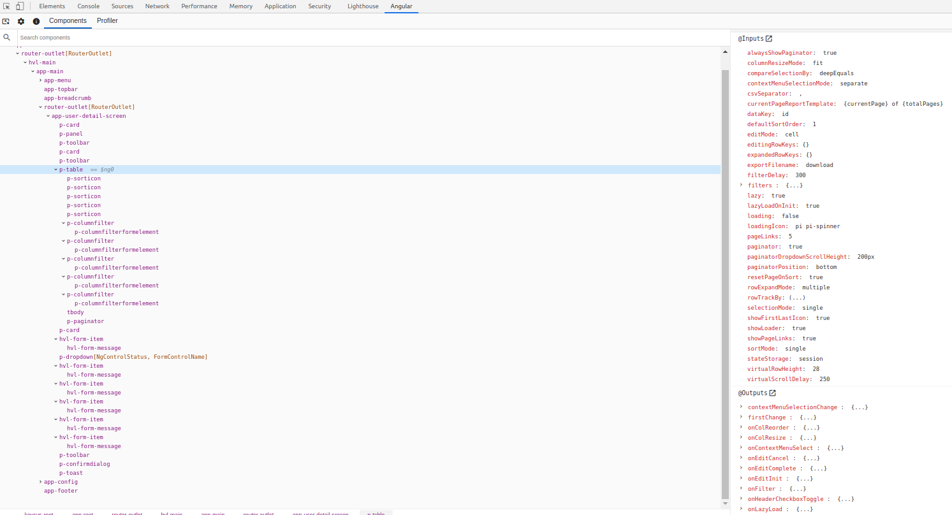Expand the app-config node arrow
Image resolution: width=952 pixels, height=515 pixels.
click(x=41, y=482)
